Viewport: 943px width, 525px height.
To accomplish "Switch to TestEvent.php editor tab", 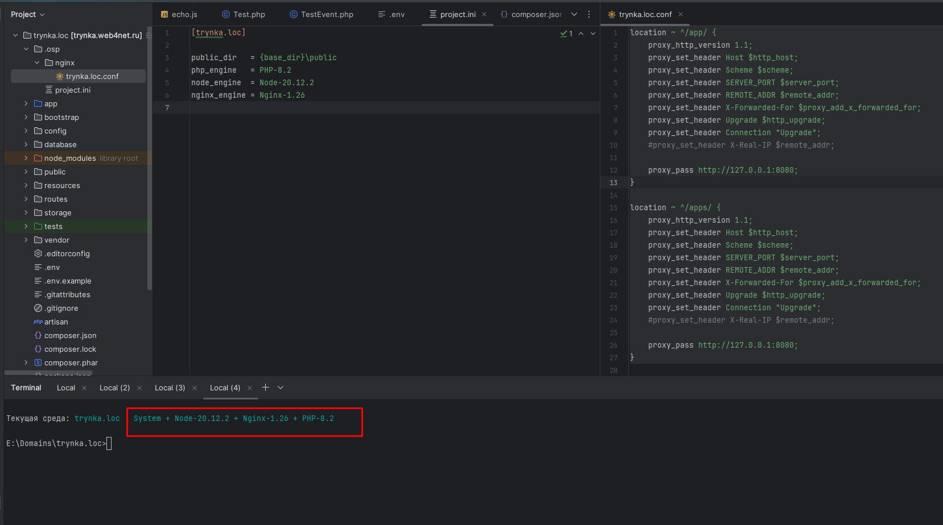I will tap(322, 14).
